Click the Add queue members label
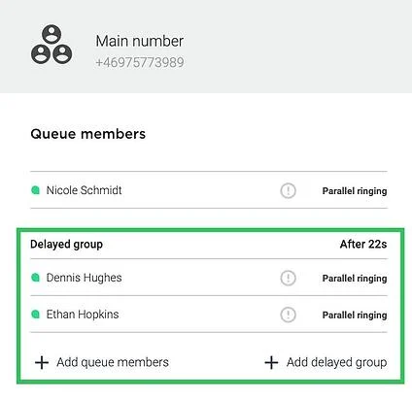Viewport: 412px width, 398px height. click(x=113, y=362)
